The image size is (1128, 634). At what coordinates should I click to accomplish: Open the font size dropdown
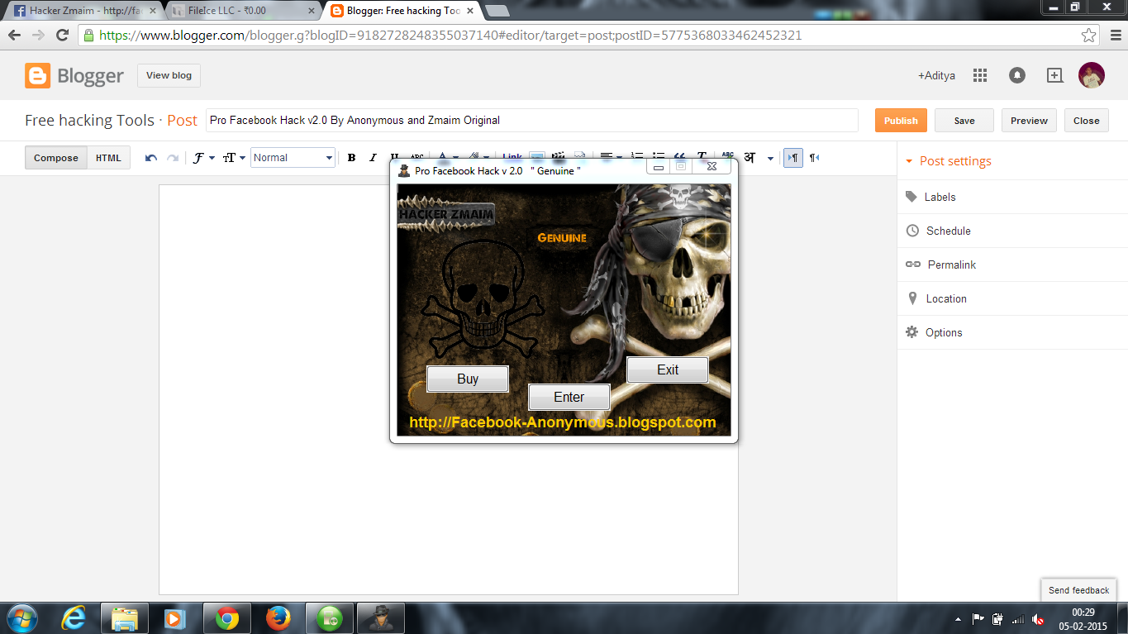[x=235, y=158]
